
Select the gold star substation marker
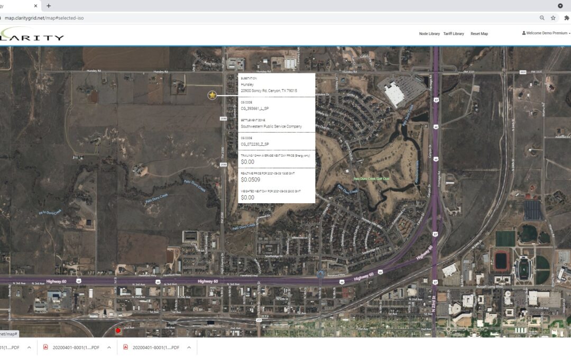click(212, 95)
